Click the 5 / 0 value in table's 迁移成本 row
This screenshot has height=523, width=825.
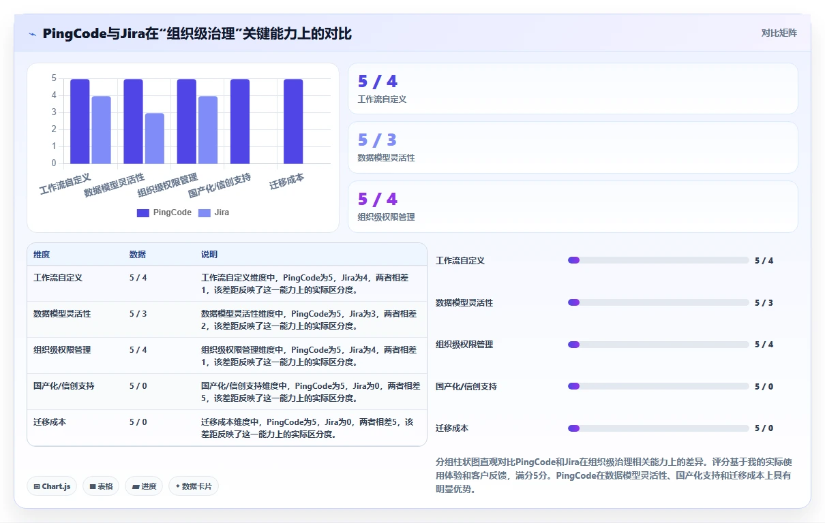click(138, 422)
